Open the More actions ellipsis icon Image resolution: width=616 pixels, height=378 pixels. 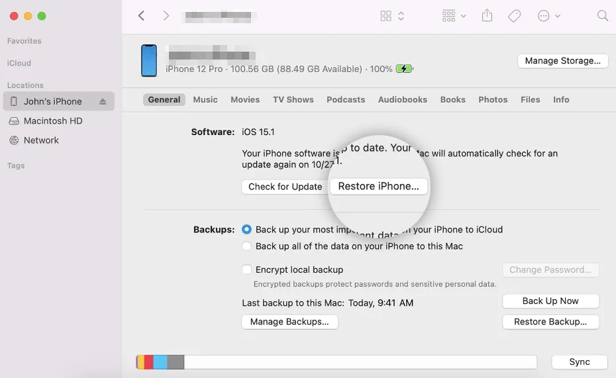[x=543, y=16]
